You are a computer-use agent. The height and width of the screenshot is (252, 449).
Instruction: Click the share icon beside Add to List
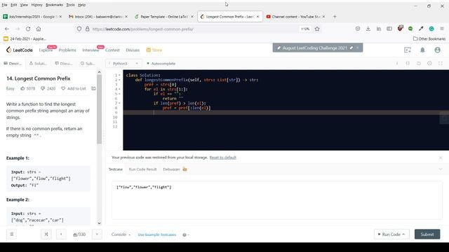(93, 89)
